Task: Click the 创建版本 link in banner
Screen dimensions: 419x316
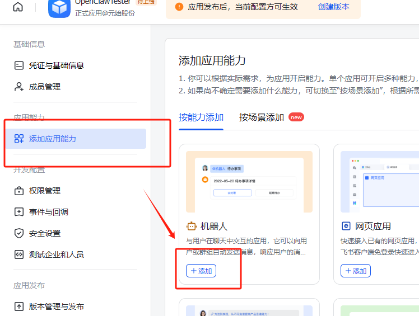Action: [333, 7]
